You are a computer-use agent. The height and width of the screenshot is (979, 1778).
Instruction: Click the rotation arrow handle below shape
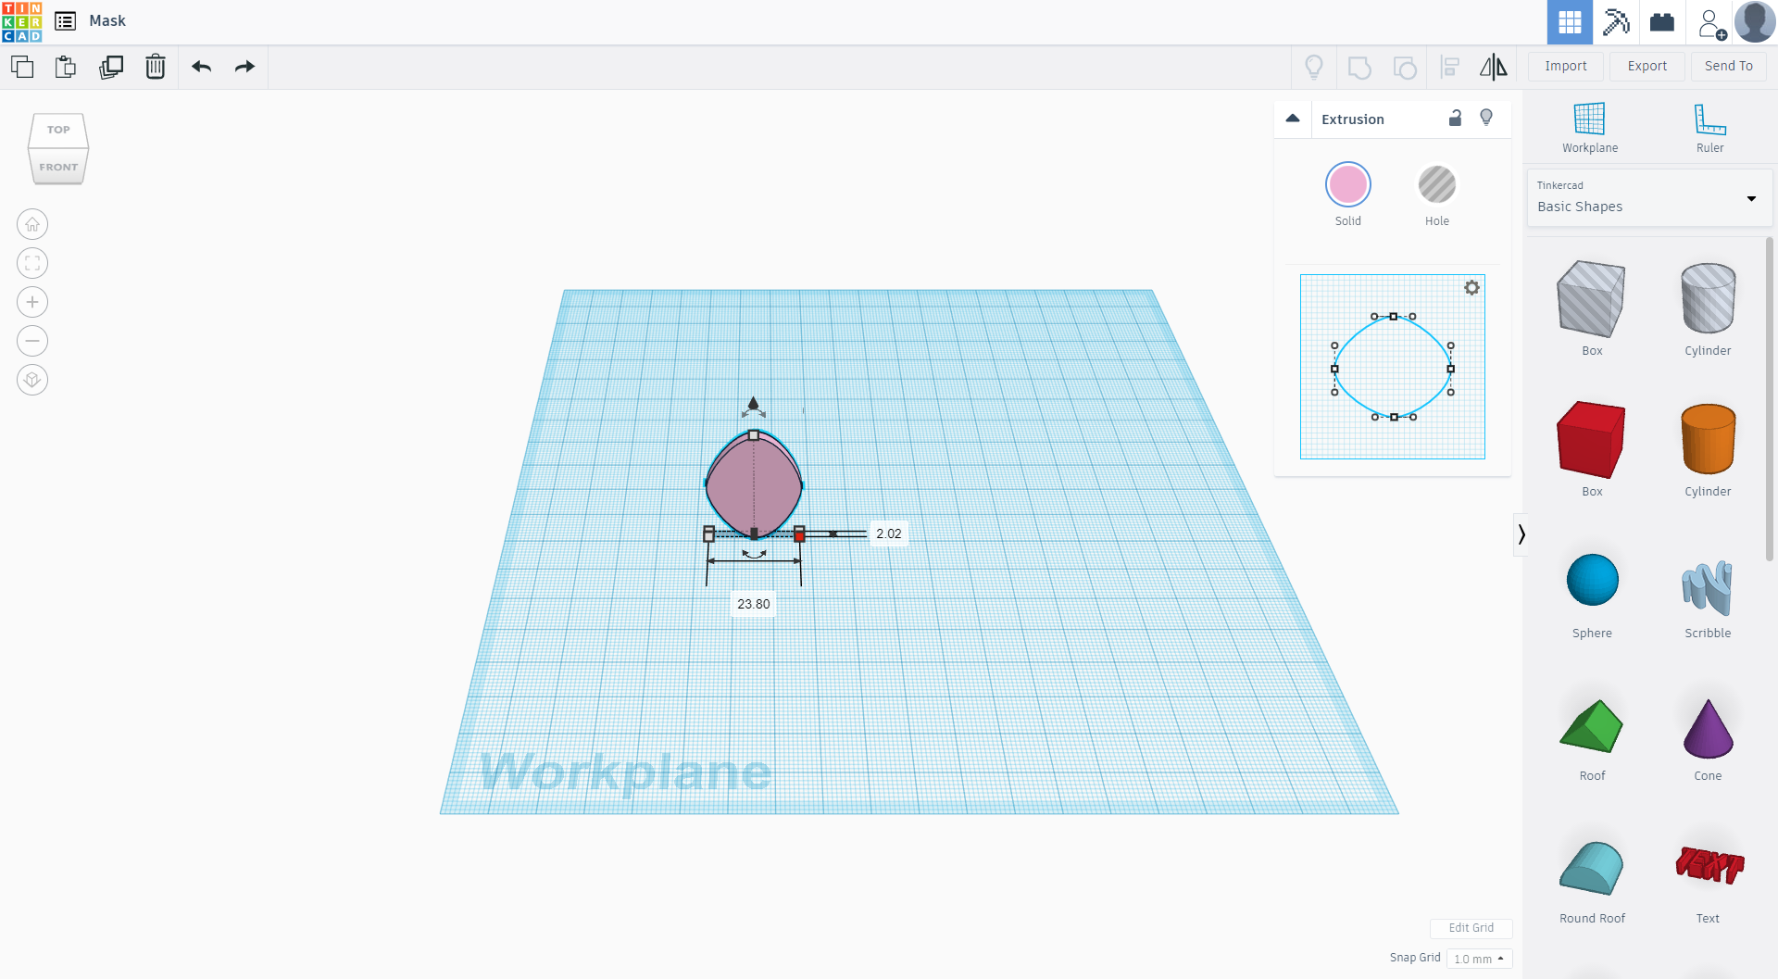point(755,554)
